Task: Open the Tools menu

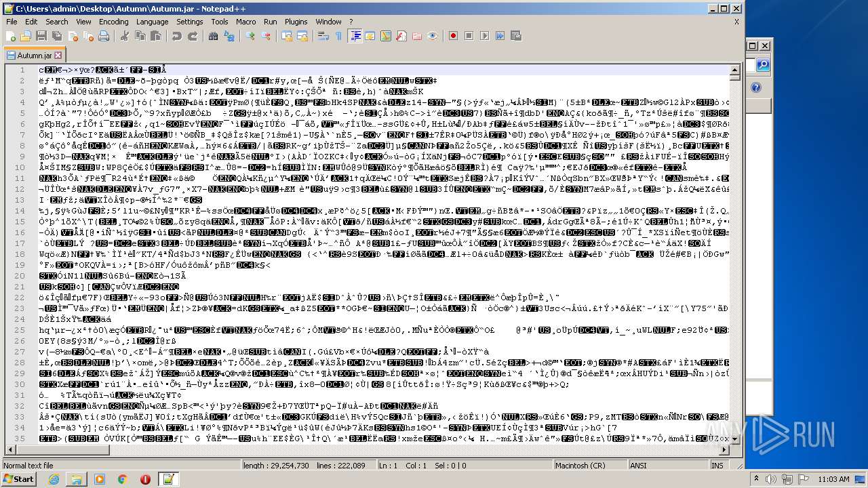Action: [219, 22]
